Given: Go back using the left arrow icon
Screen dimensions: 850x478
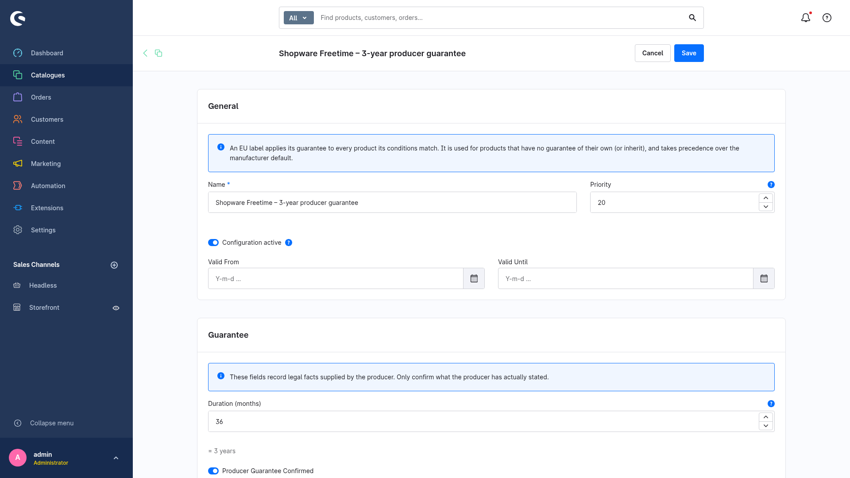Looking at the screenshot, I should click(x=145, y=53).
